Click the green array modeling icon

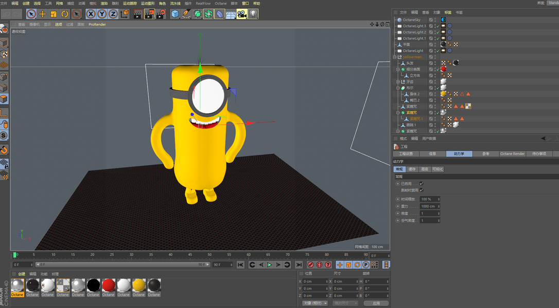[x=208, y=14]
